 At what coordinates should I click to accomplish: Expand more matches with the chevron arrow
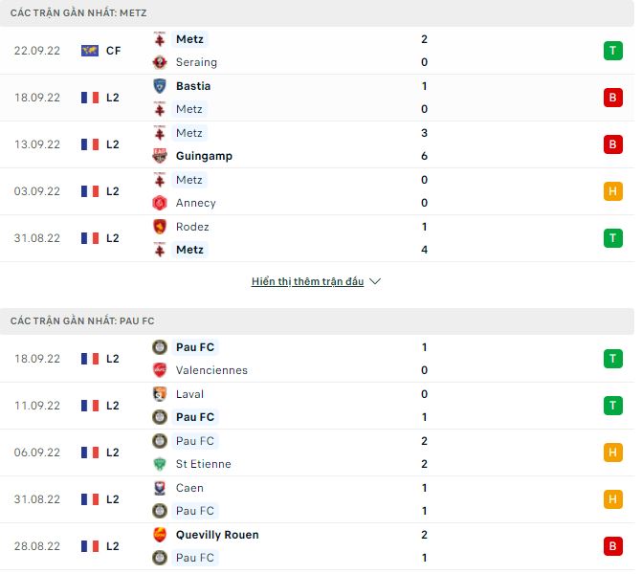tap(375, 282)
